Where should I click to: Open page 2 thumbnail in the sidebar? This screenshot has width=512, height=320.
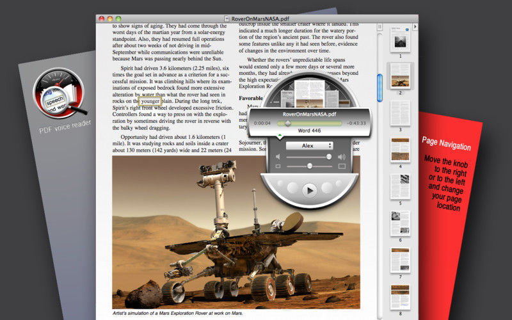(401, 76)
